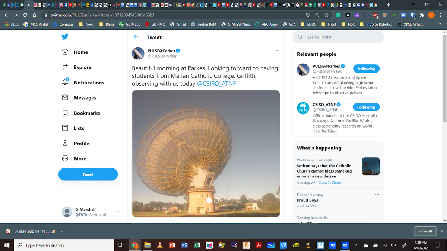Open the XKCD What if bookmark
The width and height of the screenshot is (447, 251).
coord(411,24)
